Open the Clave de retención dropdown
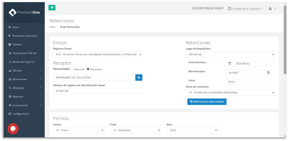This screenshot has width=288, height=141. click(230, 92)
